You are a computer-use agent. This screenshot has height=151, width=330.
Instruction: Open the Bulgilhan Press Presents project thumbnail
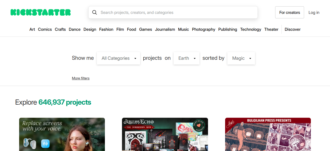point(268,134)
